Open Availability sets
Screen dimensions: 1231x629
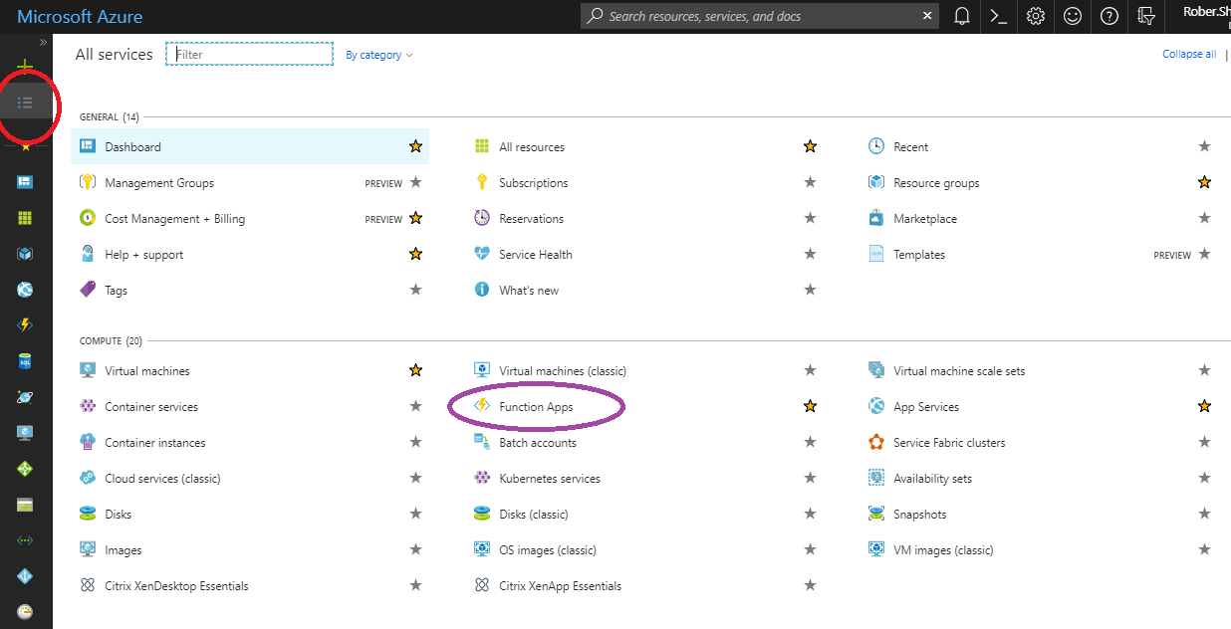point(933,479)
